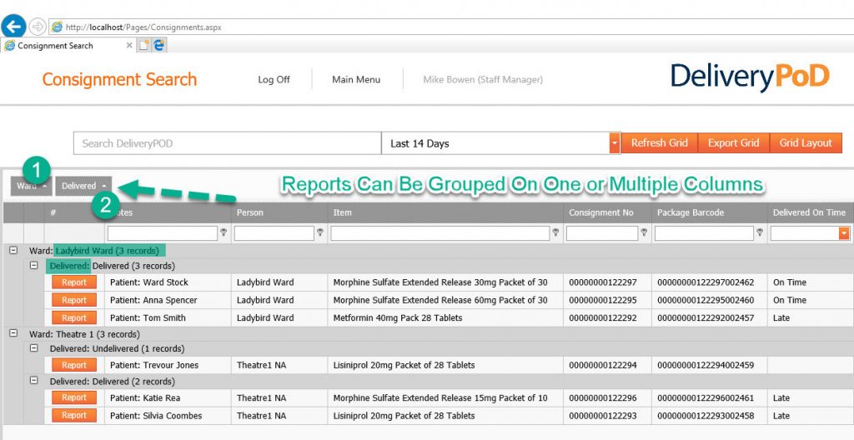Open the Grid Layout button

806,143
